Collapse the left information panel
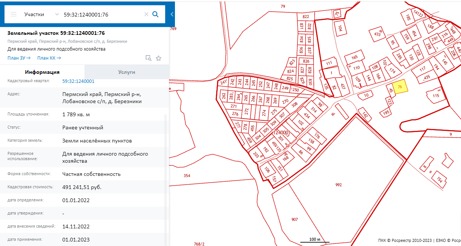The image size is (461, 246). coord(172,14)
